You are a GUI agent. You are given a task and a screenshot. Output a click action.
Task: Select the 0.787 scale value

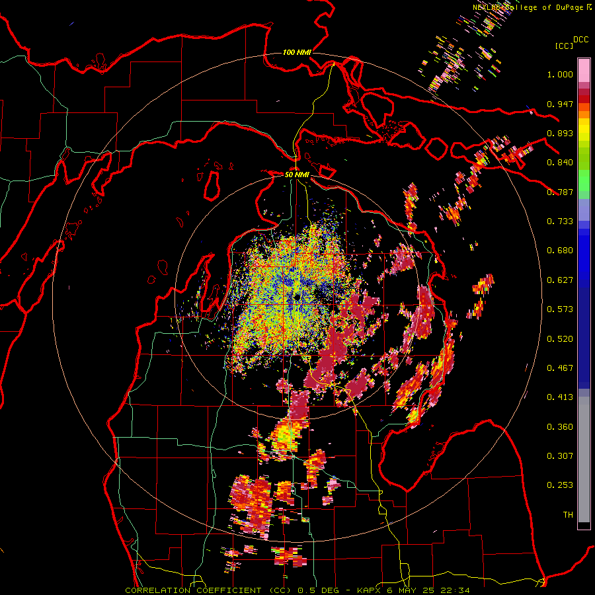click(x=560, y=192)
